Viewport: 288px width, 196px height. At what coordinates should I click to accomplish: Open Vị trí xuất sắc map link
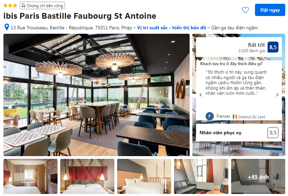171,28
